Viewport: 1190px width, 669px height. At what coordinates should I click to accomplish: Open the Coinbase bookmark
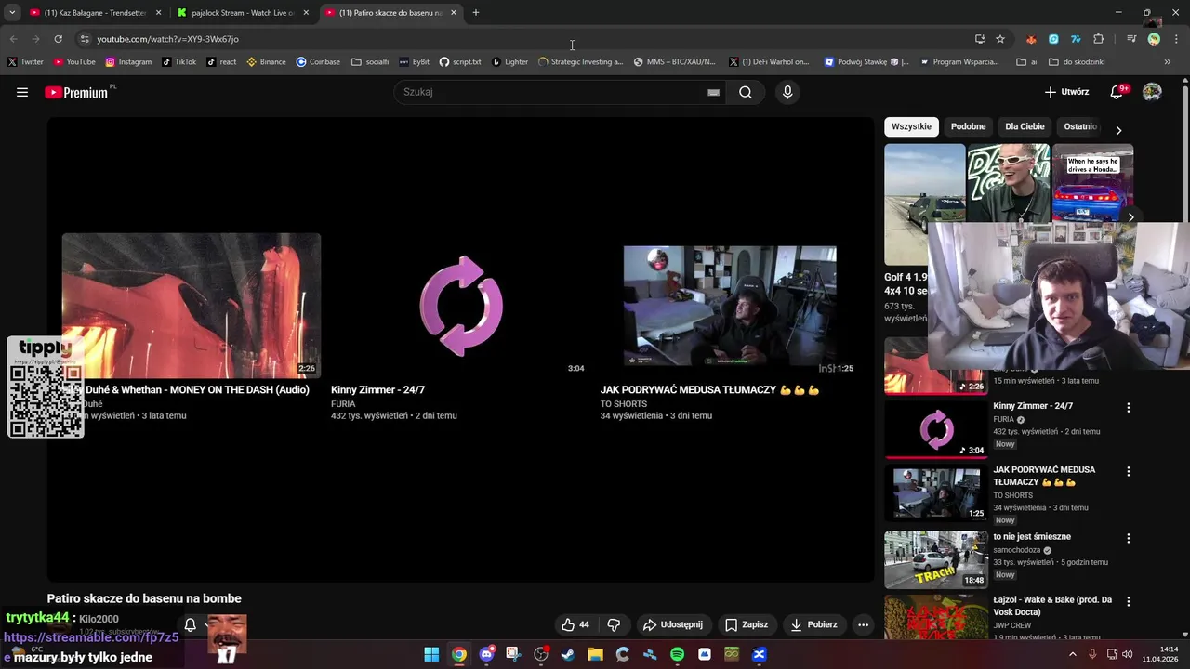pos(318,61)
